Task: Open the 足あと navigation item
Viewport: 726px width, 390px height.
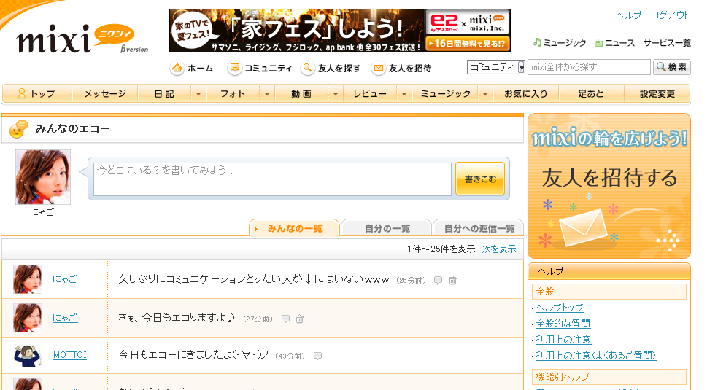Action: tap(591, 94)
